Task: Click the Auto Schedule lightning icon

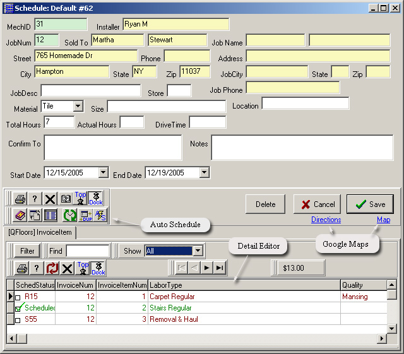Action: [100, 215]
